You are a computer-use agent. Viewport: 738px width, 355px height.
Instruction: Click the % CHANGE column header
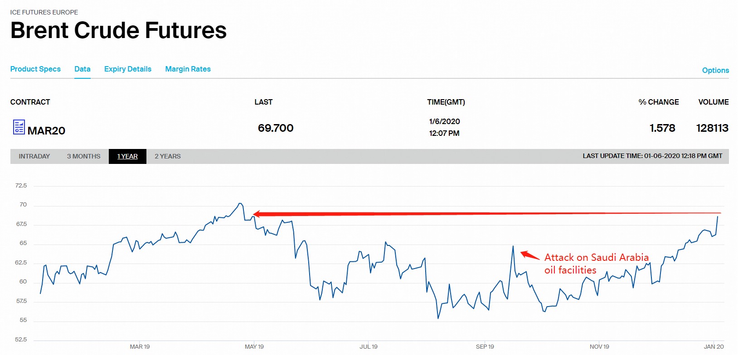tap(659, 102)
